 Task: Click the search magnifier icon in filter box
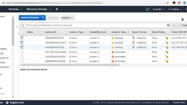[x=23, y=25]
